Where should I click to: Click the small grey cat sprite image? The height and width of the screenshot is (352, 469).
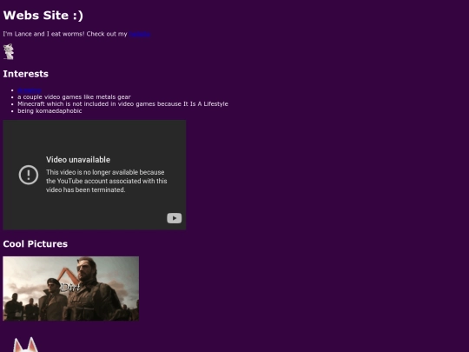pos(9,51)
